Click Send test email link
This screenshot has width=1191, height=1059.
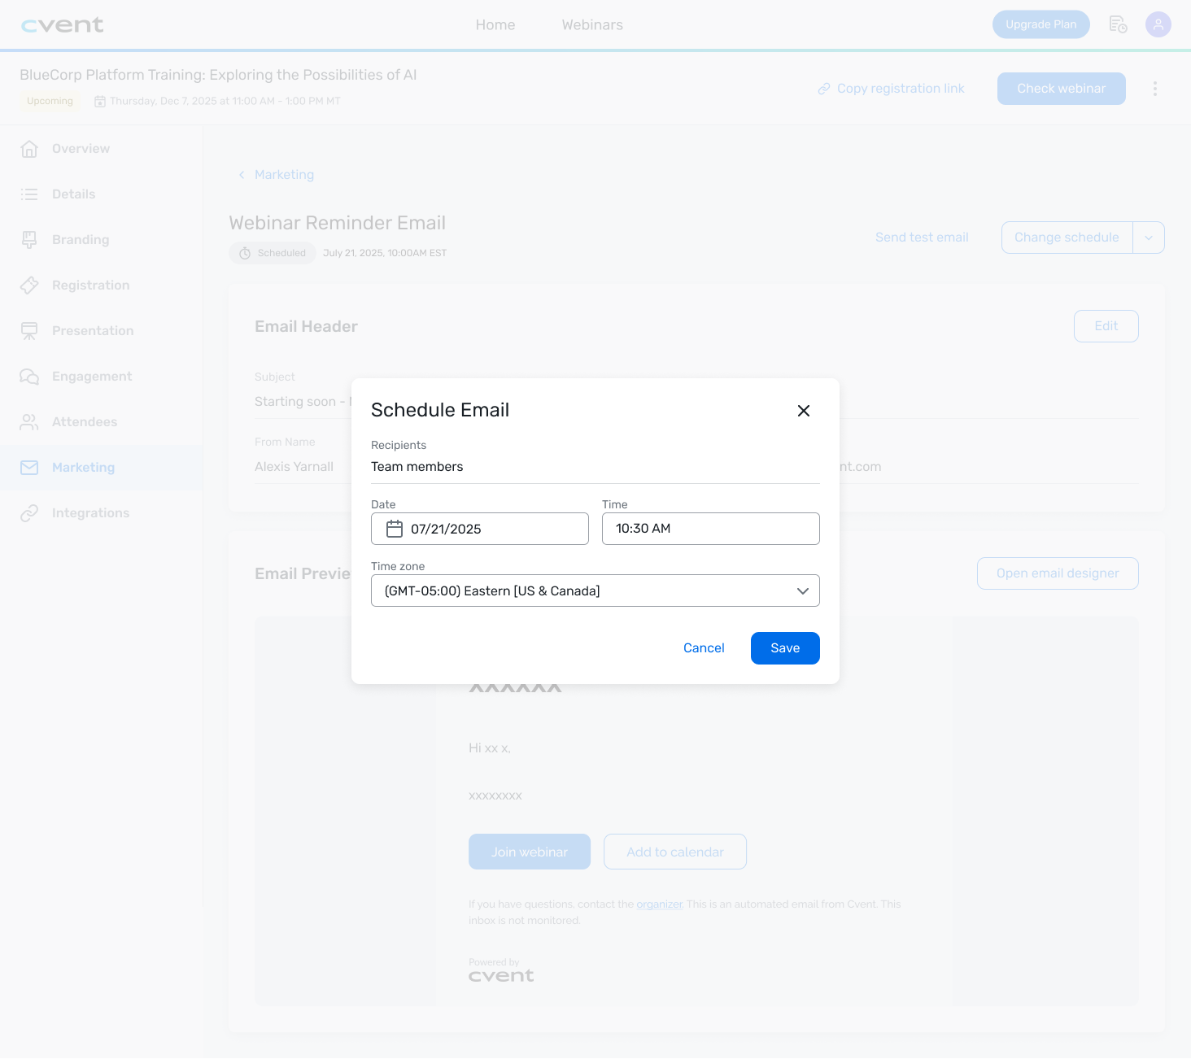[x=922, y=238]
